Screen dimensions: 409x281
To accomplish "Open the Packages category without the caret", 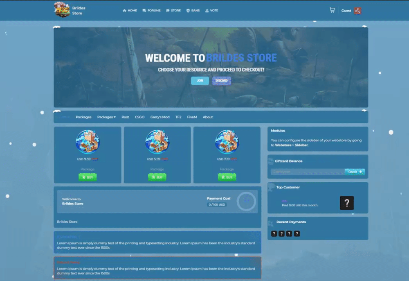I will click(x=83, y=117).
